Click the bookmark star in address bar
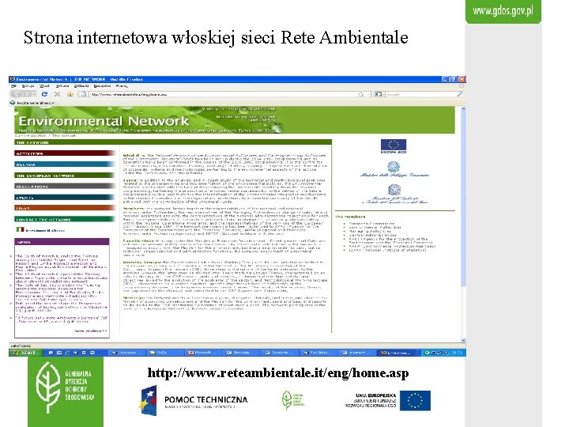Viewport: 569px width, 427px height. pos(360,94)
